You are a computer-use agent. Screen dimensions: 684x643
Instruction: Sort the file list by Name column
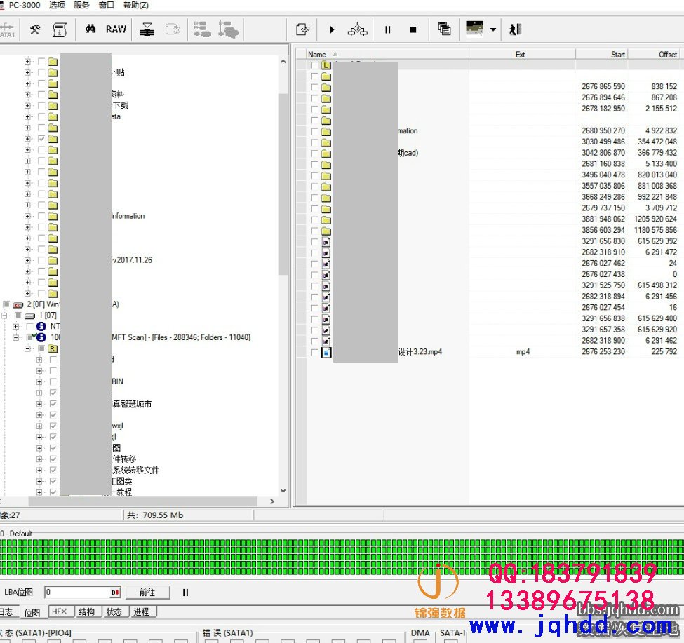point(387,55)
